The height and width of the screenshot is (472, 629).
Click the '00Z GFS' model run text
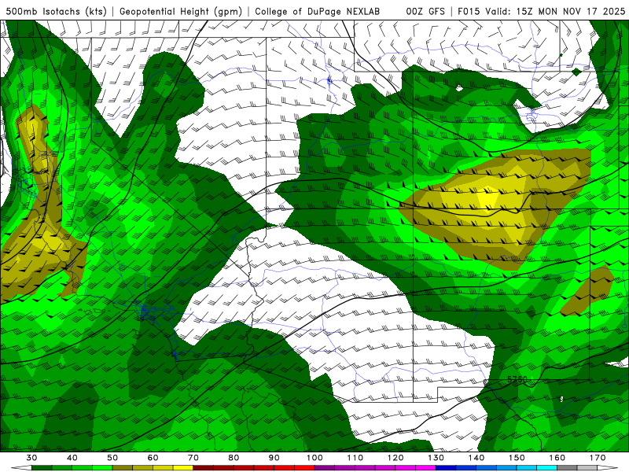coord(425,12)
